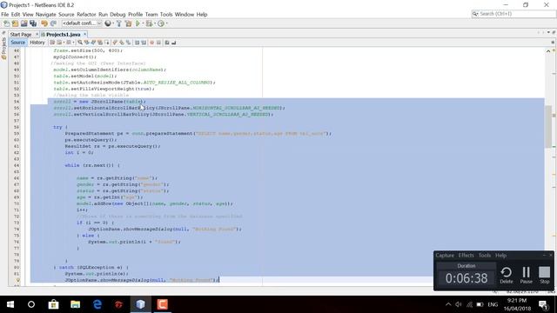Open the Debug menu

[x=117, y=15]
